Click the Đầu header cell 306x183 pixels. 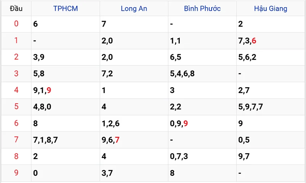pos(16,8)
